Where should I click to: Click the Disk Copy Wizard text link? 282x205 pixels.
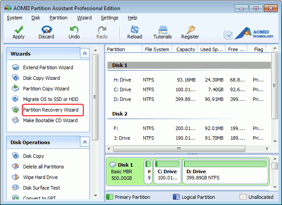pos(42,78)
